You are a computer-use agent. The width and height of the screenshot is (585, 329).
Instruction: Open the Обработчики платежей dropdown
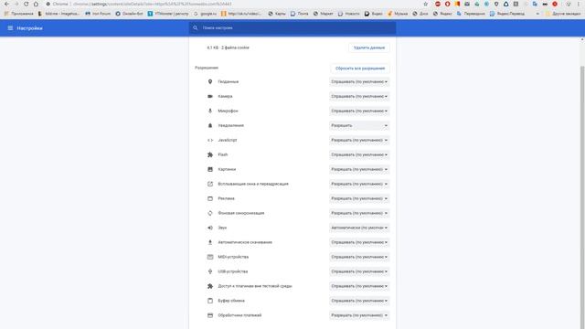click(359, 315)
